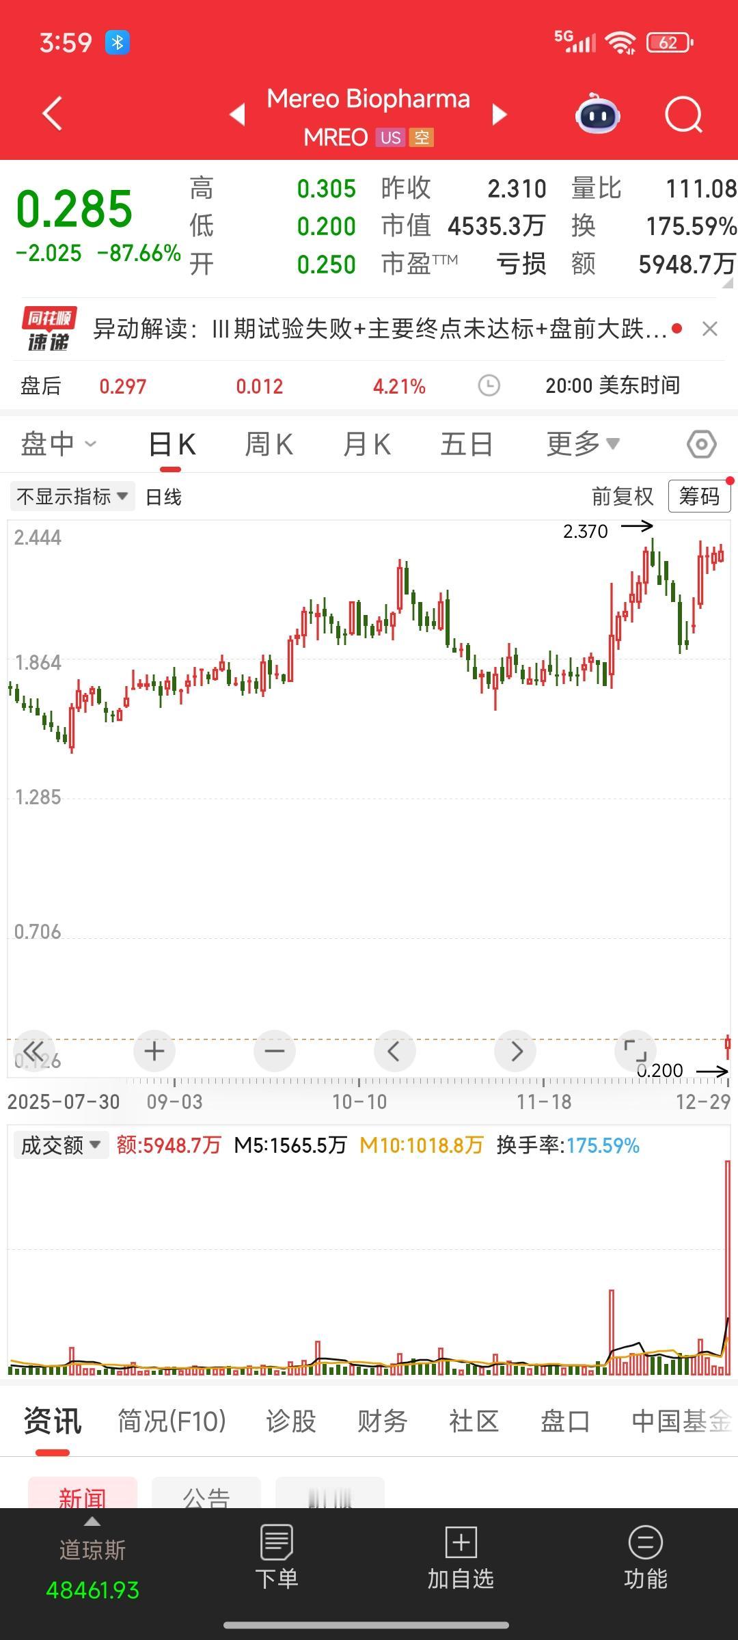The height and width of the screenshot is (1640, 738).
Task: Zoom out chart with minus button
Action: point(275,1050)
